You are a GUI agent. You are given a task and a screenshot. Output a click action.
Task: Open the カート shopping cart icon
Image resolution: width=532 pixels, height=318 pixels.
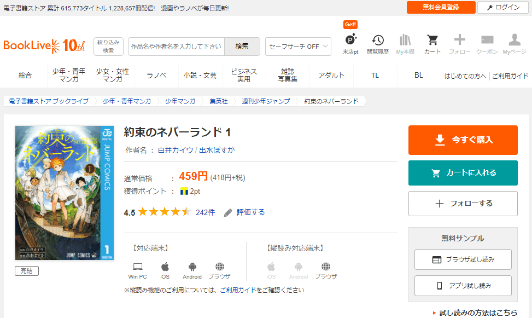coord(432,44)
